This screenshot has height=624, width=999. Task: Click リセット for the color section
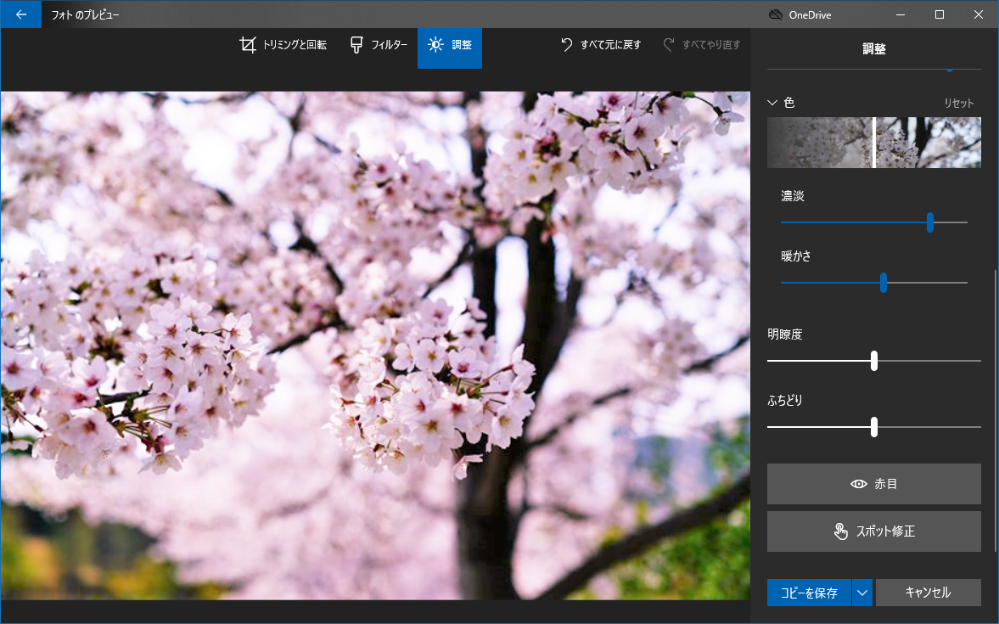(x=959, y=103)
